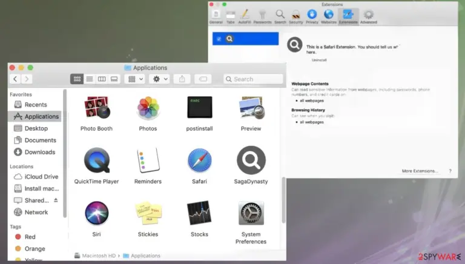The width and height of the screenshot is (465, 264).
Task: Click the Uninstall extension button
Action: 319,60
